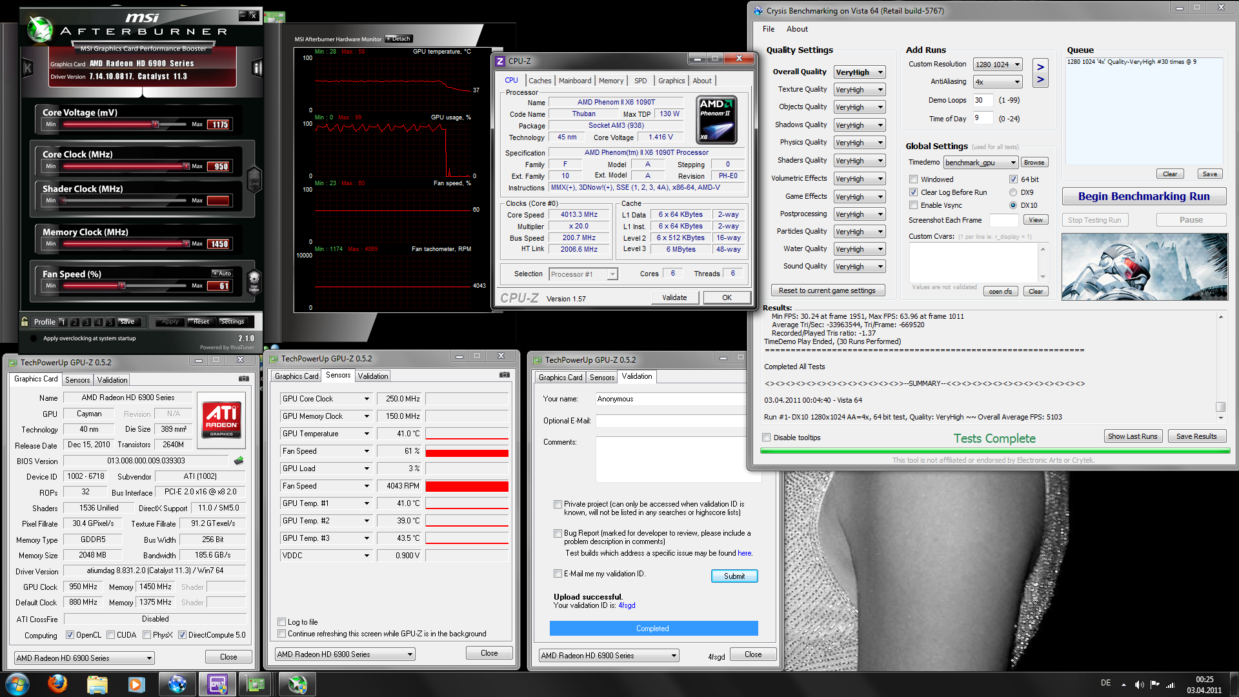Open the Timedemo dropdown
Viewport: 1239px width, 697px height.
tap(981, 163)
